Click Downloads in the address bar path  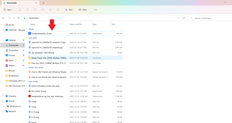34,18
